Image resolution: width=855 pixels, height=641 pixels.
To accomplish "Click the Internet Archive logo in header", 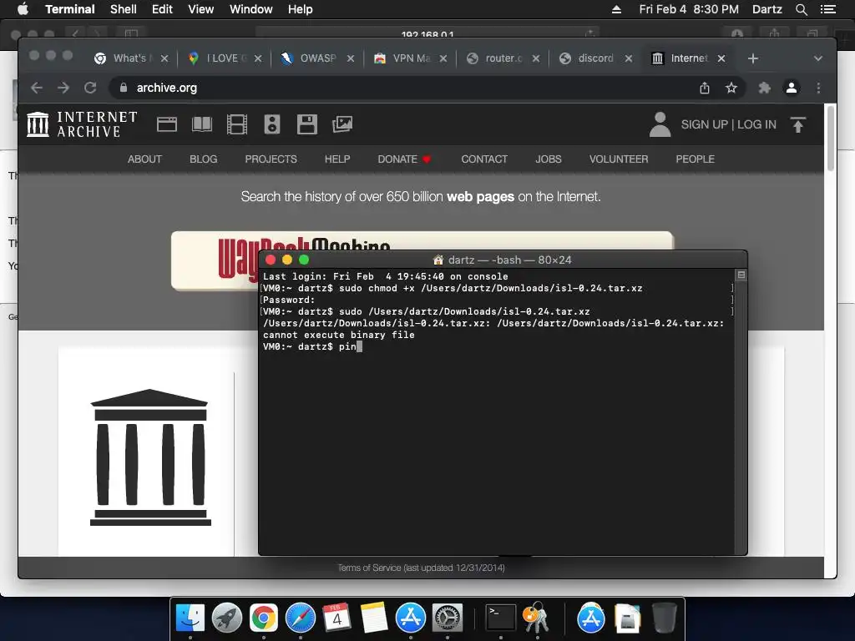I will tap(82, 124).
